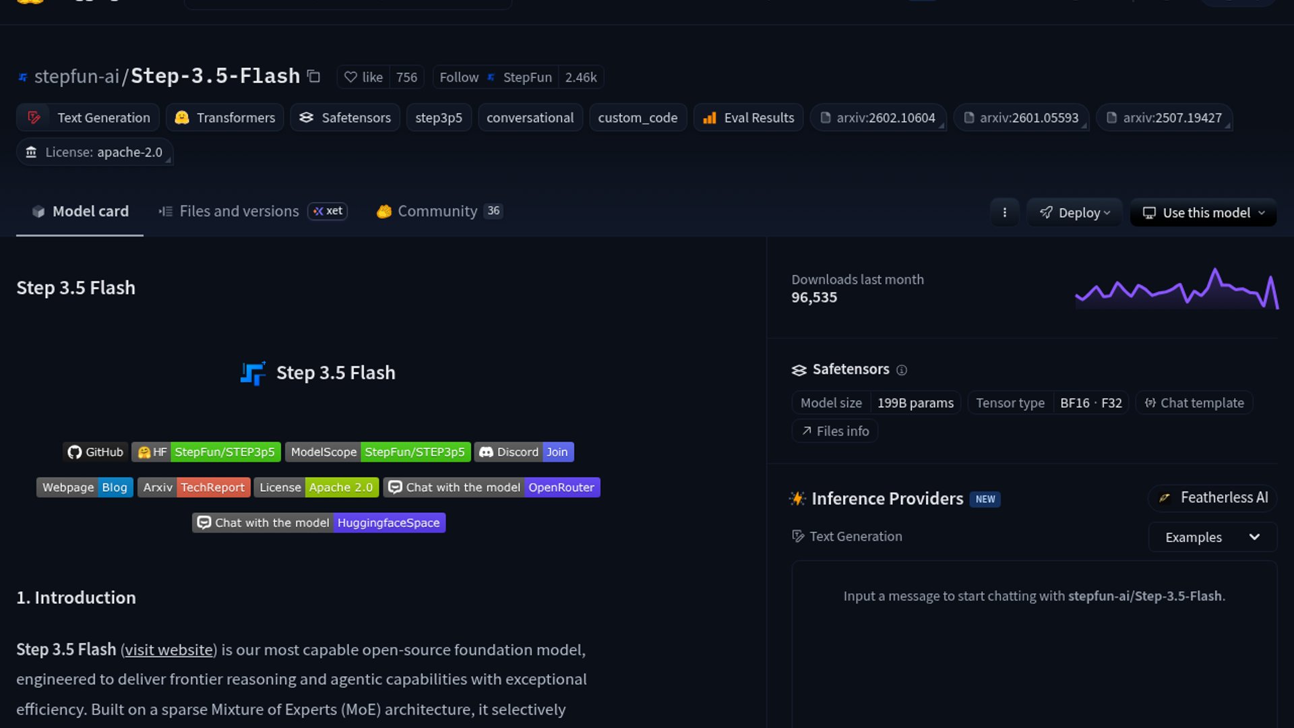
Task: Click the downloads last month chart
Action: [1176, 290]
